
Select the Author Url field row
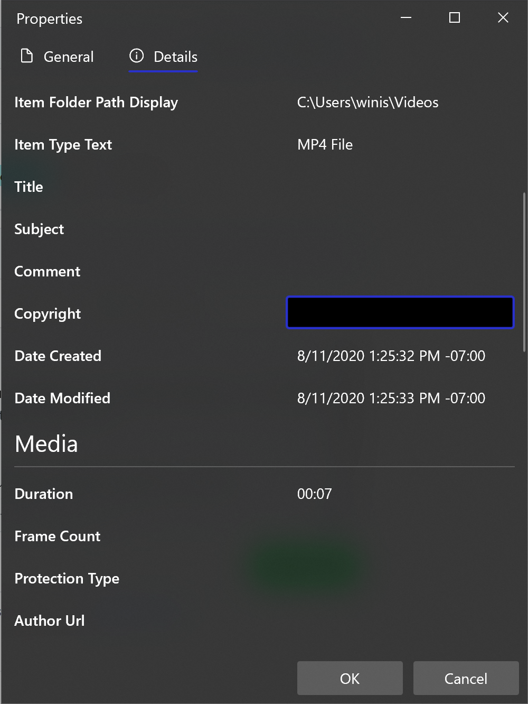click(x=49, y=620)
